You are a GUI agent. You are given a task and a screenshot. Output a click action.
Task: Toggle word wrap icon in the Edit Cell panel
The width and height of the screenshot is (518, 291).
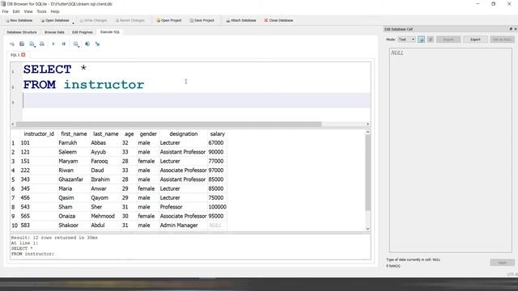point(431,40)
